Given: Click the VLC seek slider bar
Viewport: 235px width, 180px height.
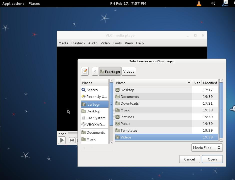Looking at the screenshot, I should coord(72,133).
